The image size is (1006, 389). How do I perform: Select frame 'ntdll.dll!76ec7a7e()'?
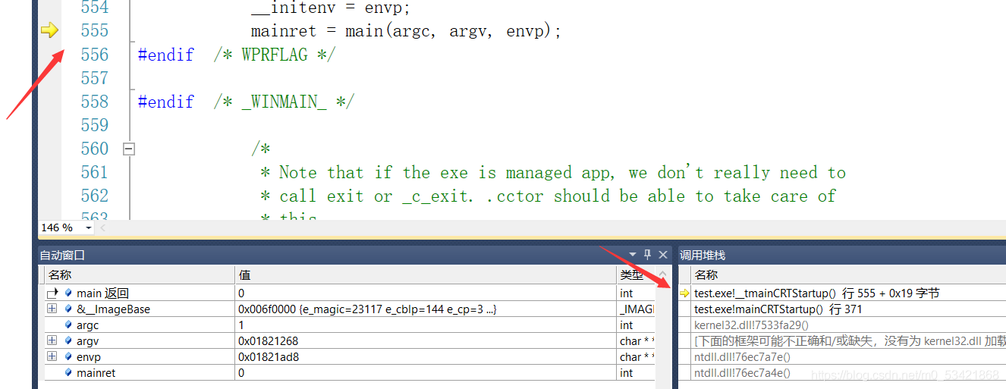click(742, 357)
